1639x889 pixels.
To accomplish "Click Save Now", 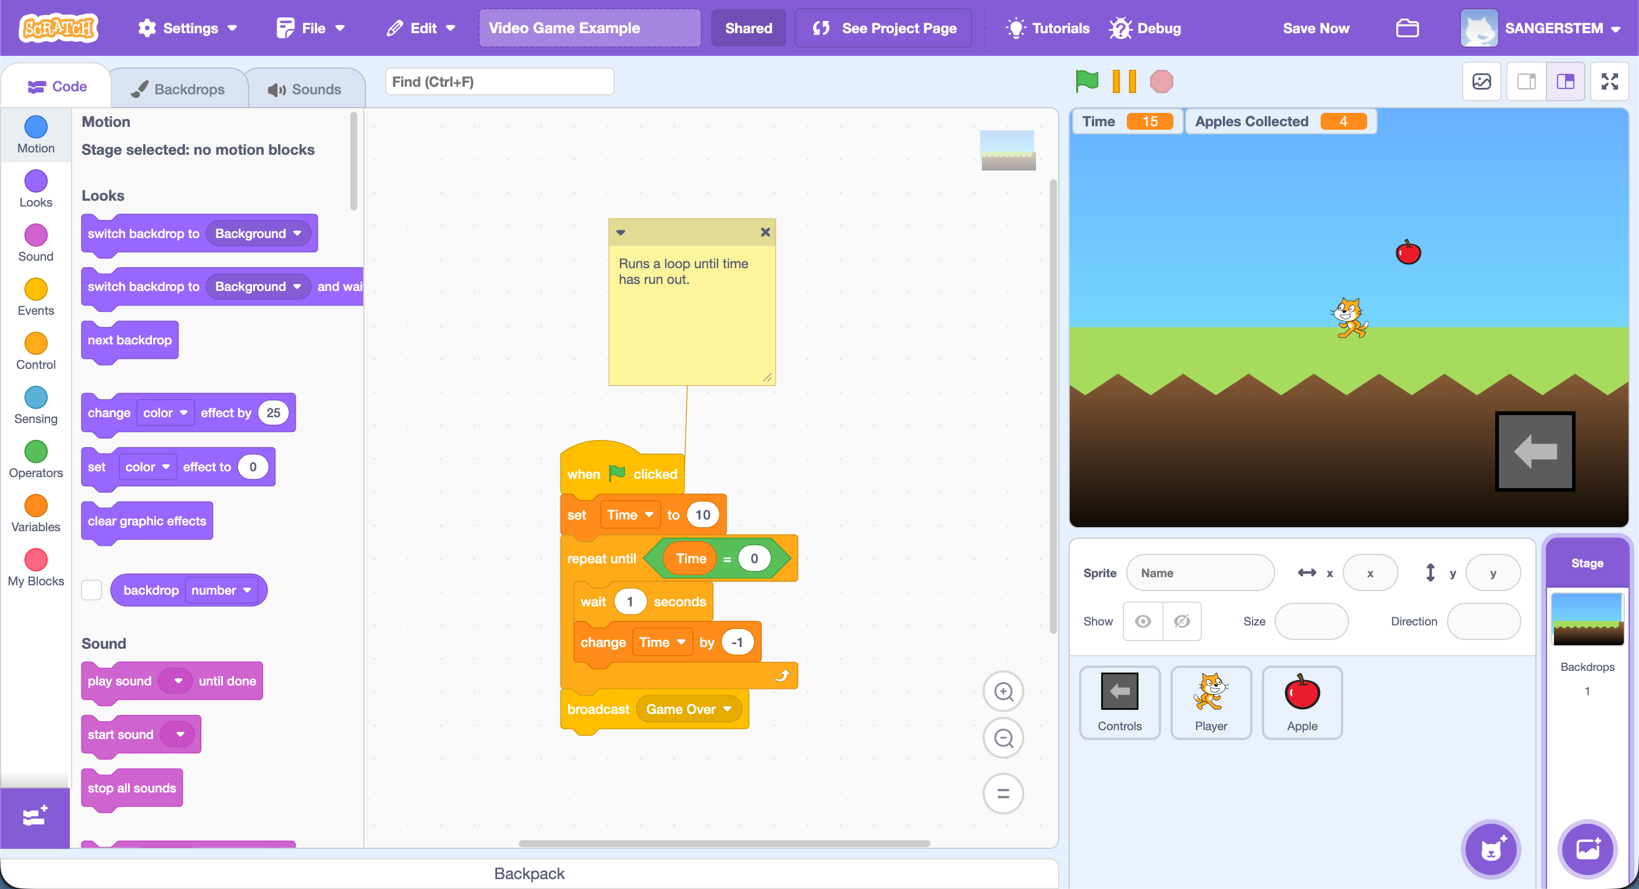I will coord(1316,28).
